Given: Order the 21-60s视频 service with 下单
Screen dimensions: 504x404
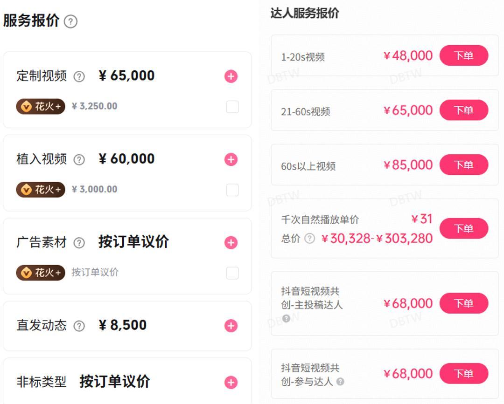Looking at the screenshot, I should [464, 110].
